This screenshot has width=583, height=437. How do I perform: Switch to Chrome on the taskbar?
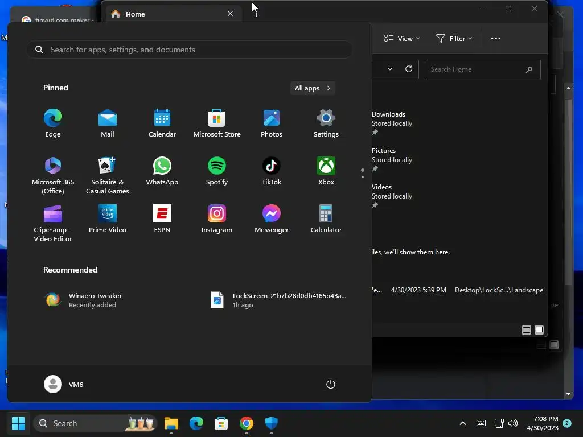246,423
